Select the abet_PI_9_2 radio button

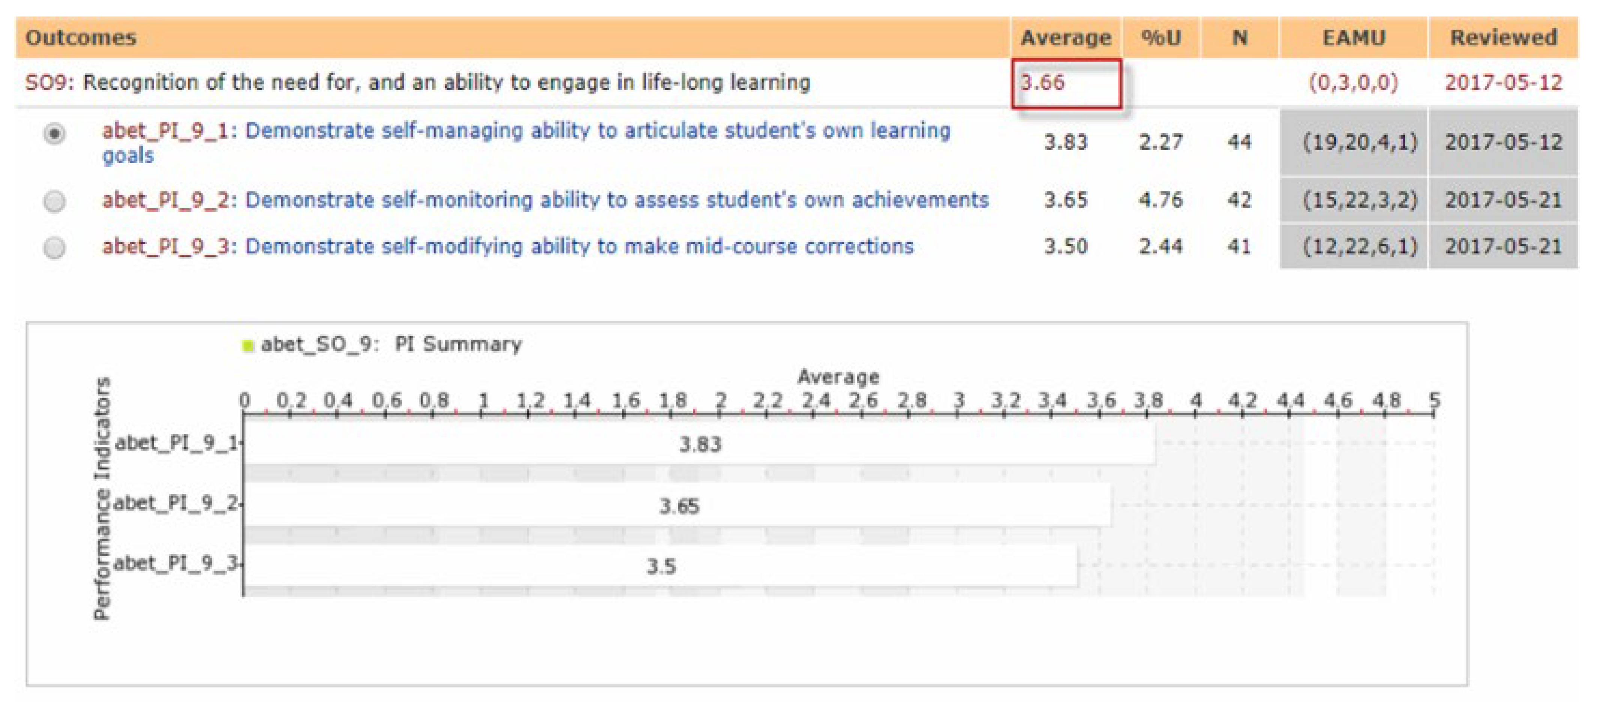point(54,201)
